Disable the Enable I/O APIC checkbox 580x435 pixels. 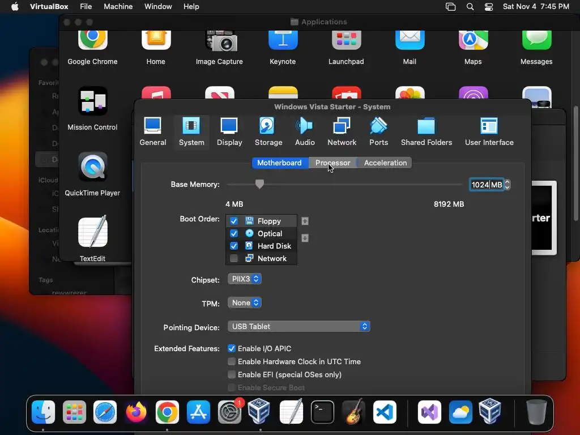pos(232,348)
